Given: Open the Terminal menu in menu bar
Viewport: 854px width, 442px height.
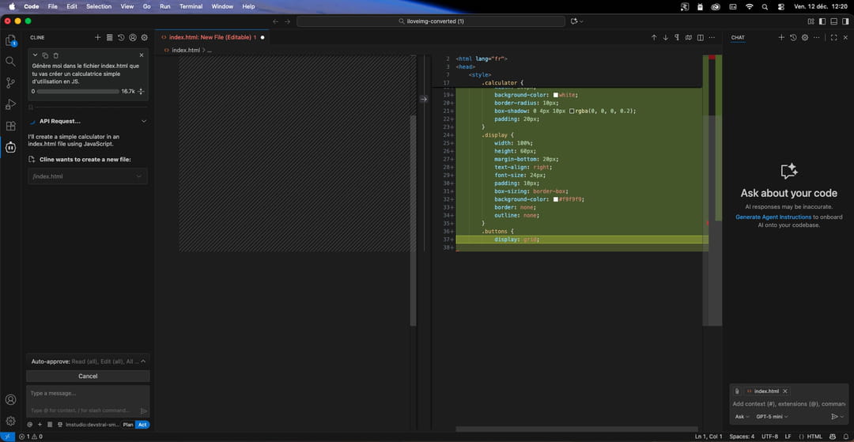Looking at the screenshot, I should pos(191,6).
